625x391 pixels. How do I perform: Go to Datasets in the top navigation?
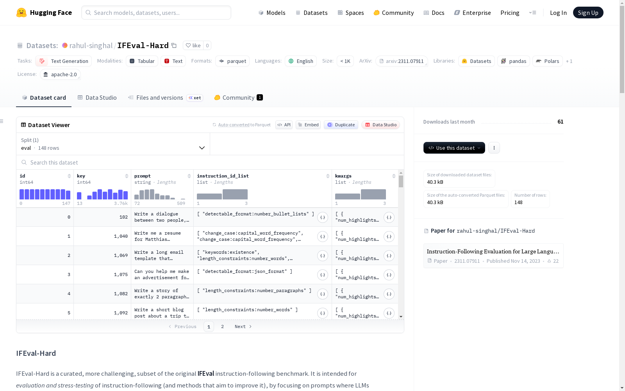(311, 13)
